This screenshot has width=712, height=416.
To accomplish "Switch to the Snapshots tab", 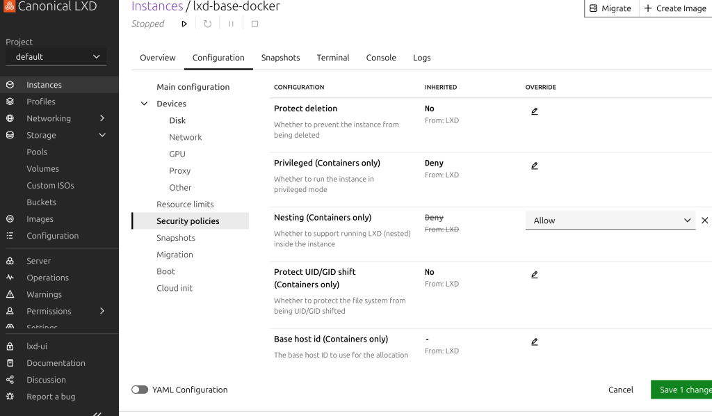I will tap(280, 58).
